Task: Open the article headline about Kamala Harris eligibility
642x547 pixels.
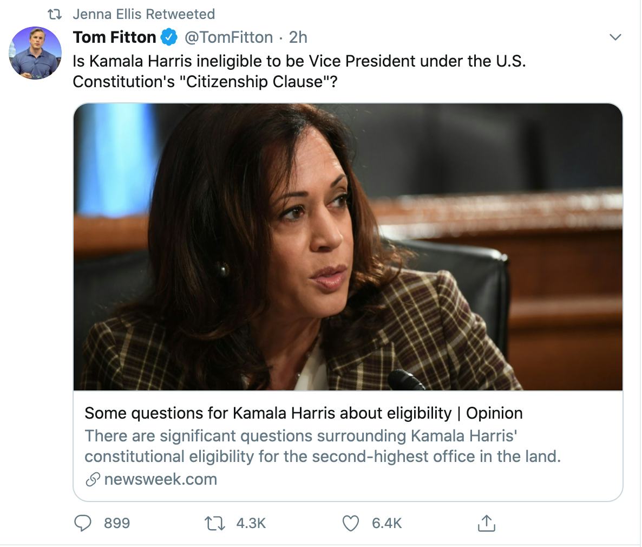Action: pyautogui.click(x=303, y=413)
